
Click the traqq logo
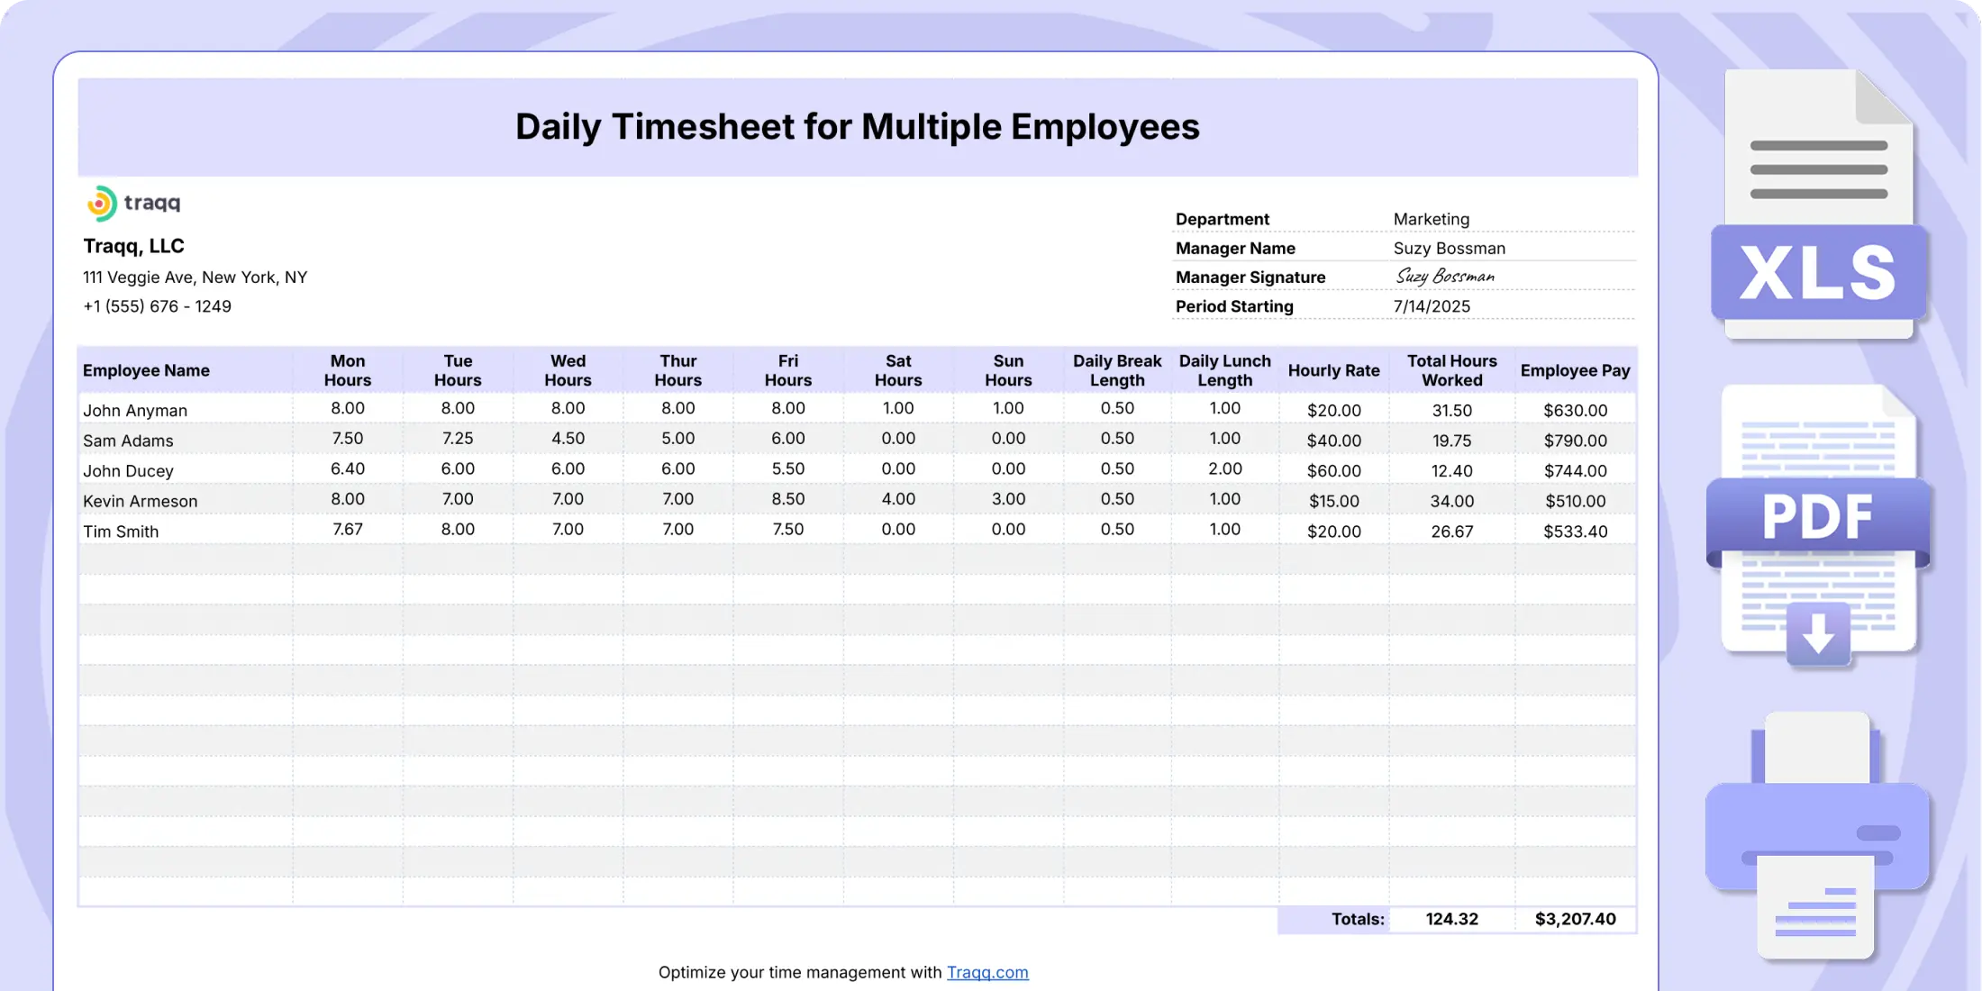tap(133, 203)
